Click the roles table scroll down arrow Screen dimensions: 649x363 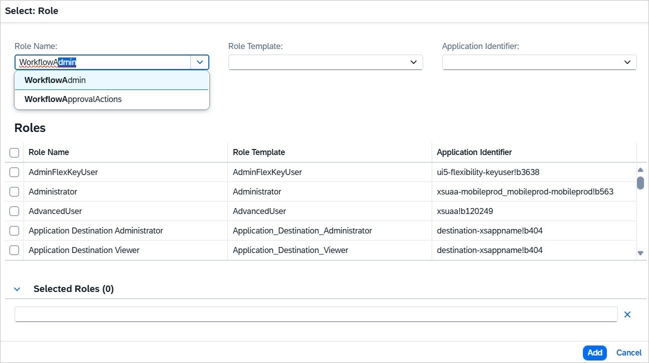coord(640,253)
